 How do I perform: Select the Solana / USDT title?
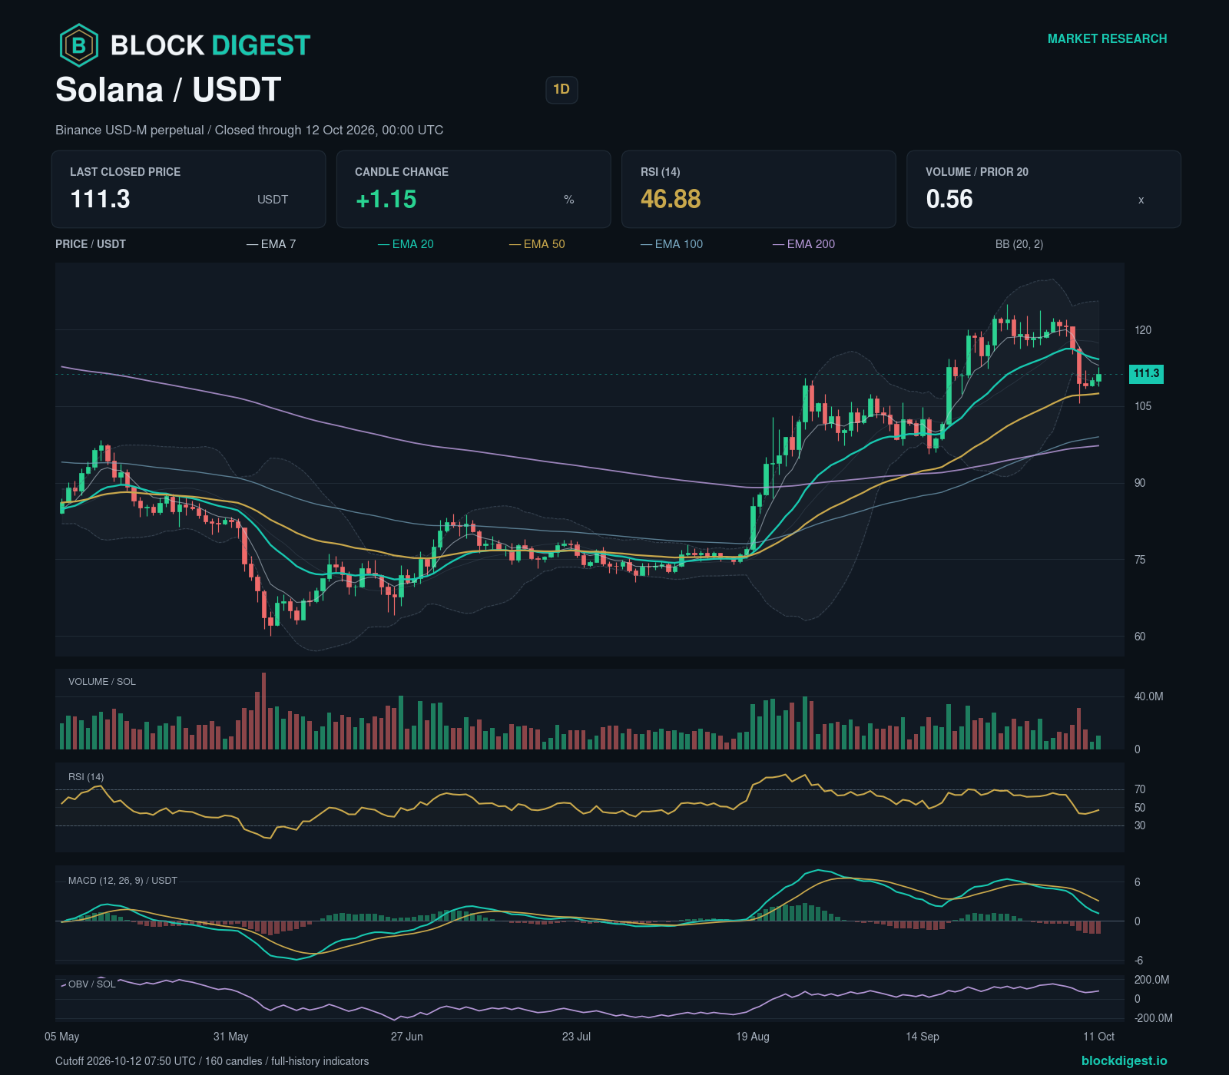[168, 90]
